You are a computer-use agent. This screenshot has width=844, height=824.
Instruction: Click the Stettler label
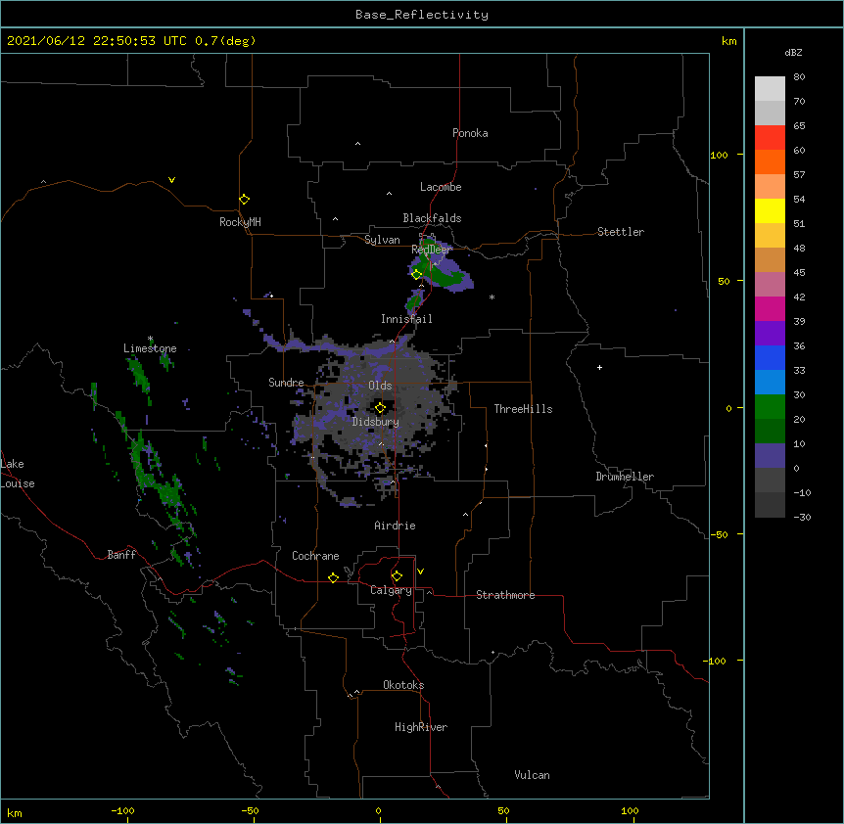(621, 232)
